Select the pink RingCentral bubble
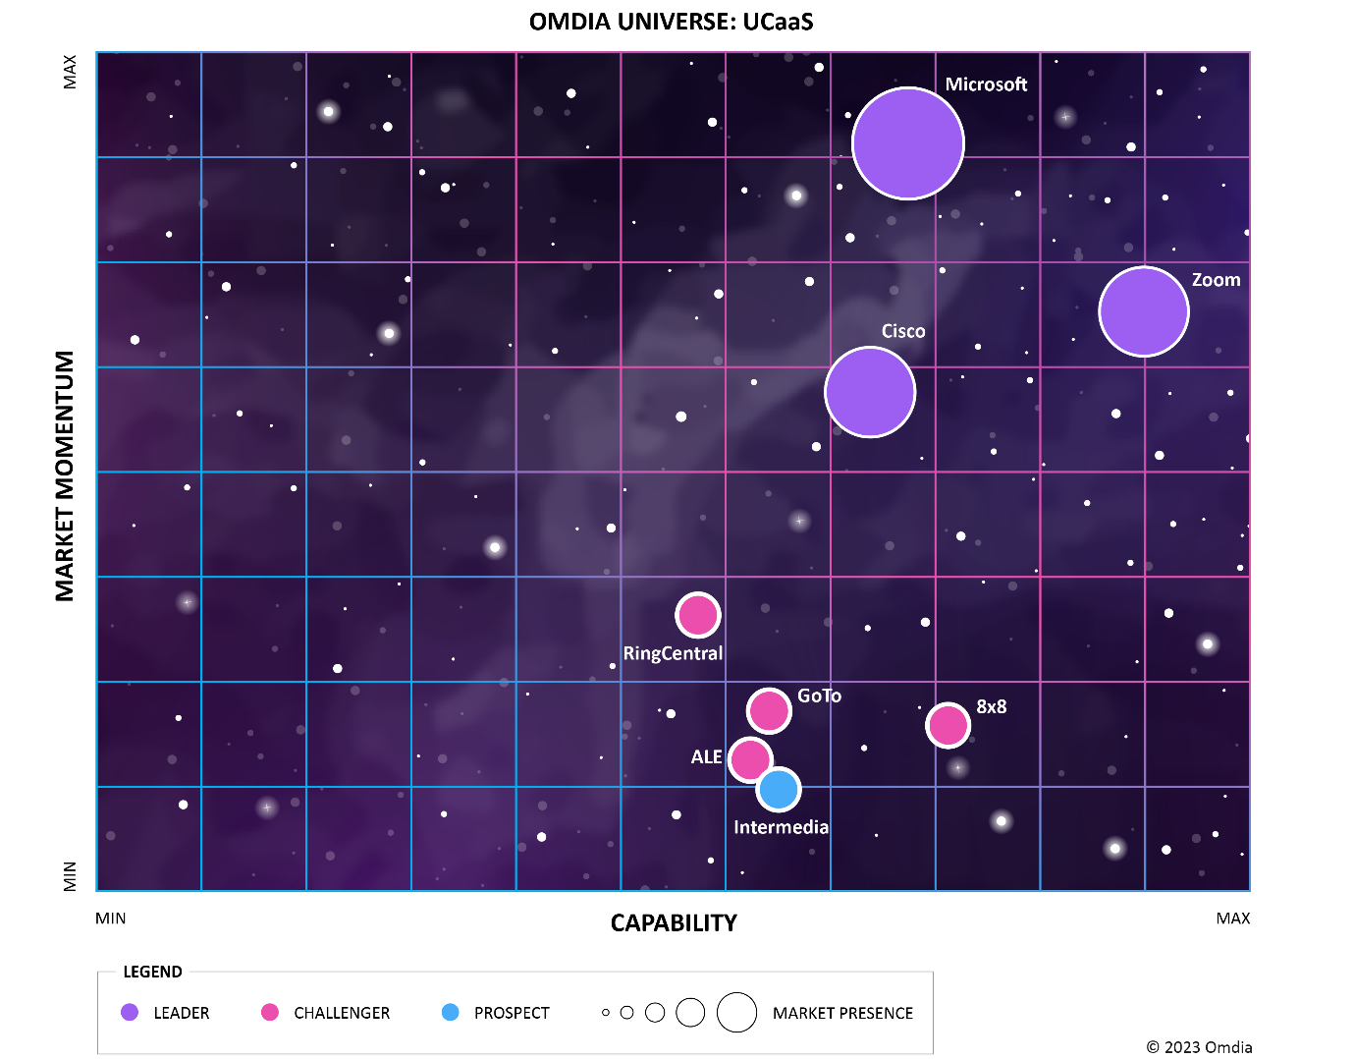 pyautogui.click(x=697, y=615)
